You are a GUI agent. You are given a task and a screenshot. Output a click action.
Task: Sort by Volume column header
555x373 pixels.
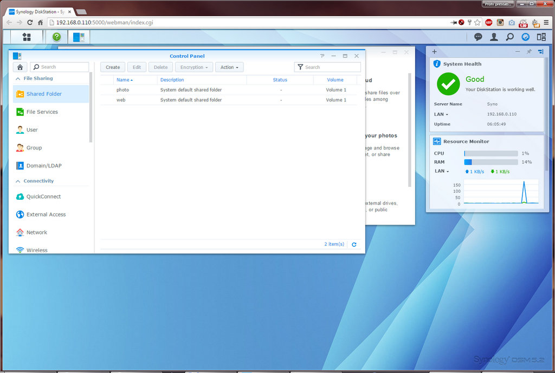[x=335, y=80]
